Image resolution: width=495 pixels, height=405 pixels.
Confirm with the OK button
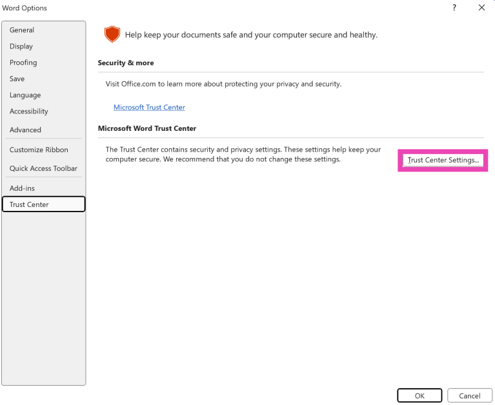point(419,395)
